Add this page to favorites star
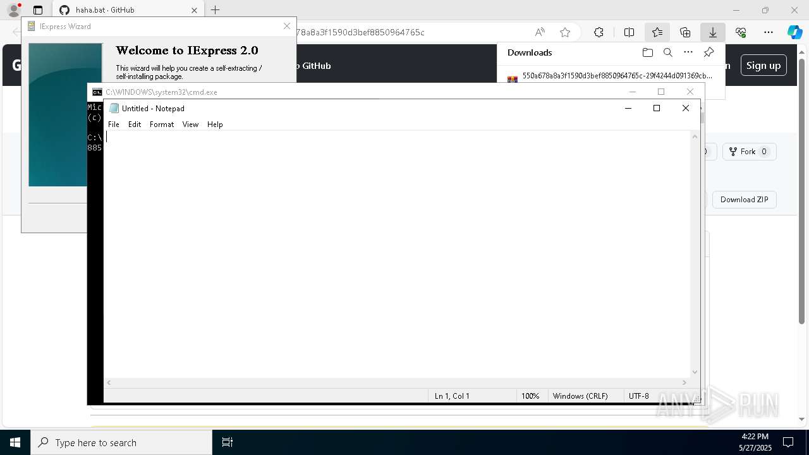The width and height of the screenshot is (809, 455). [565, 32]
